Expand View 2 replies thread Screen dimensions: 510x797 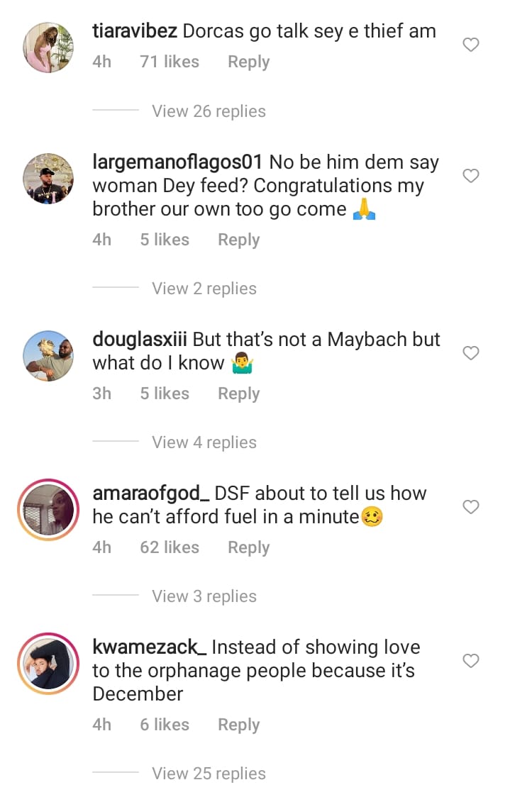204,289
